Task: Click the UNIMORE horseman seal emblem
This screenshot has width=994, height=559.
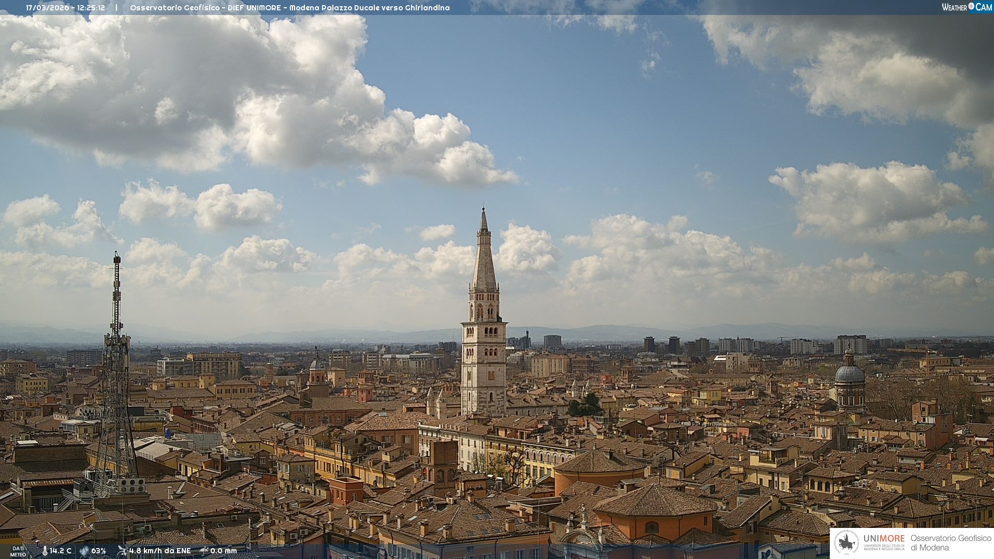Action: [847, 542]
